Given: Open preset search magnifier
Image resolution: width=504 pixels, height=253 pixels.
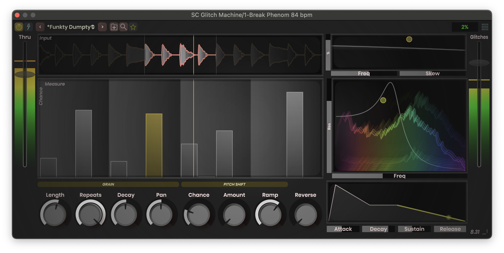Looking at the screenshot, I should point(123,27).
